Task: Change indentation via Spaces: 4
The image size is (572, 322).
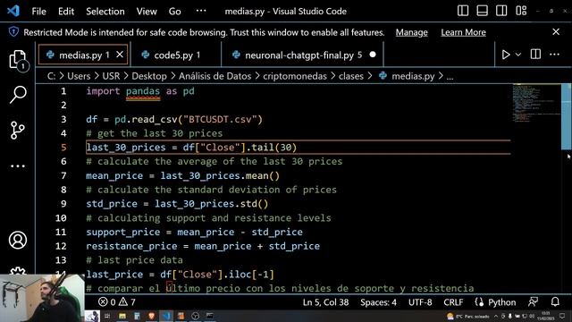Action: 378,302
